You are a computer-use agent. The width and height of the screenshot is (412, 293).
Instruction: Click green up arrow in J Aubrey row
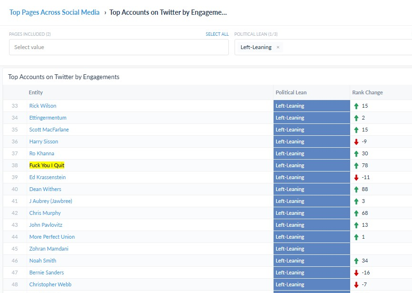(356, 201)
